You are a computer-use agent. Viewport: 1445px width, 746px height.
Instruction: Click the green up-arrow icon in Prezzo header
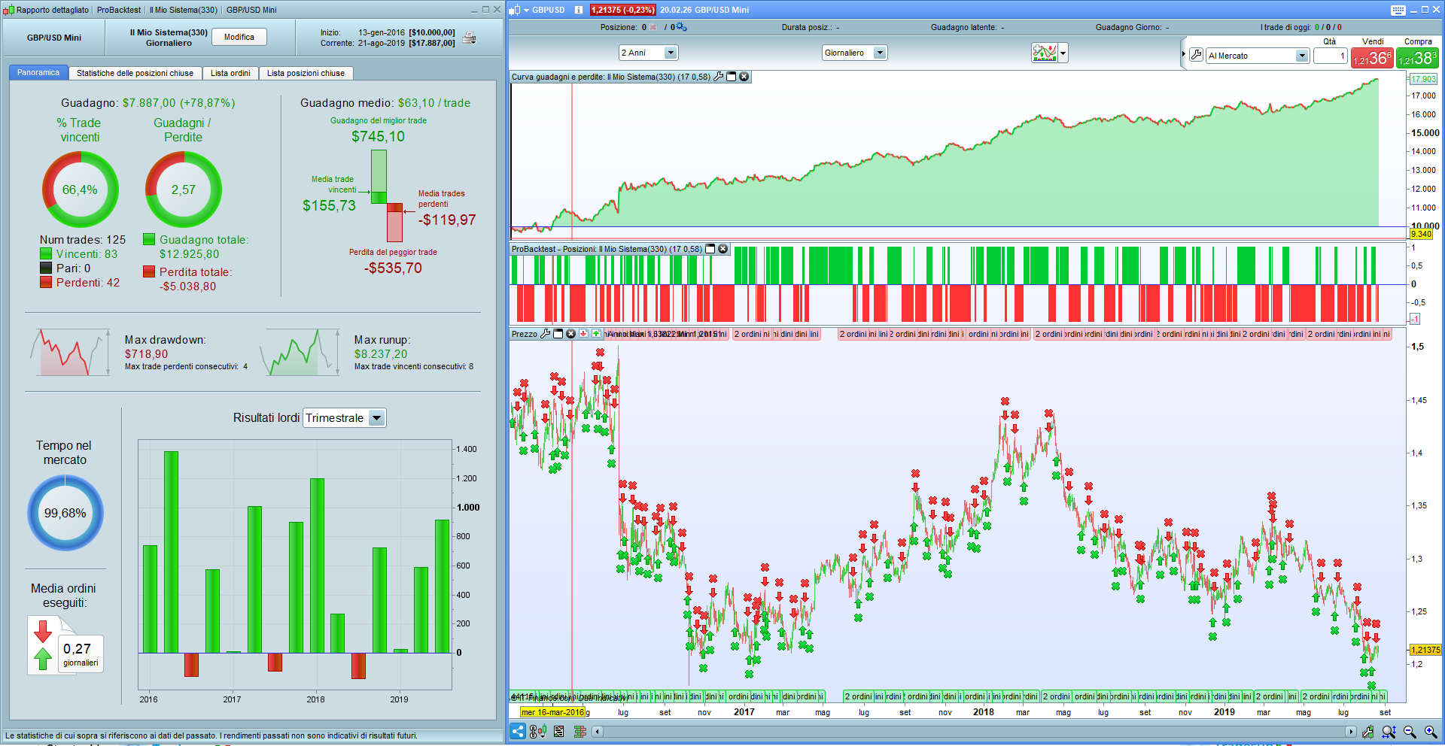(596, 334)
